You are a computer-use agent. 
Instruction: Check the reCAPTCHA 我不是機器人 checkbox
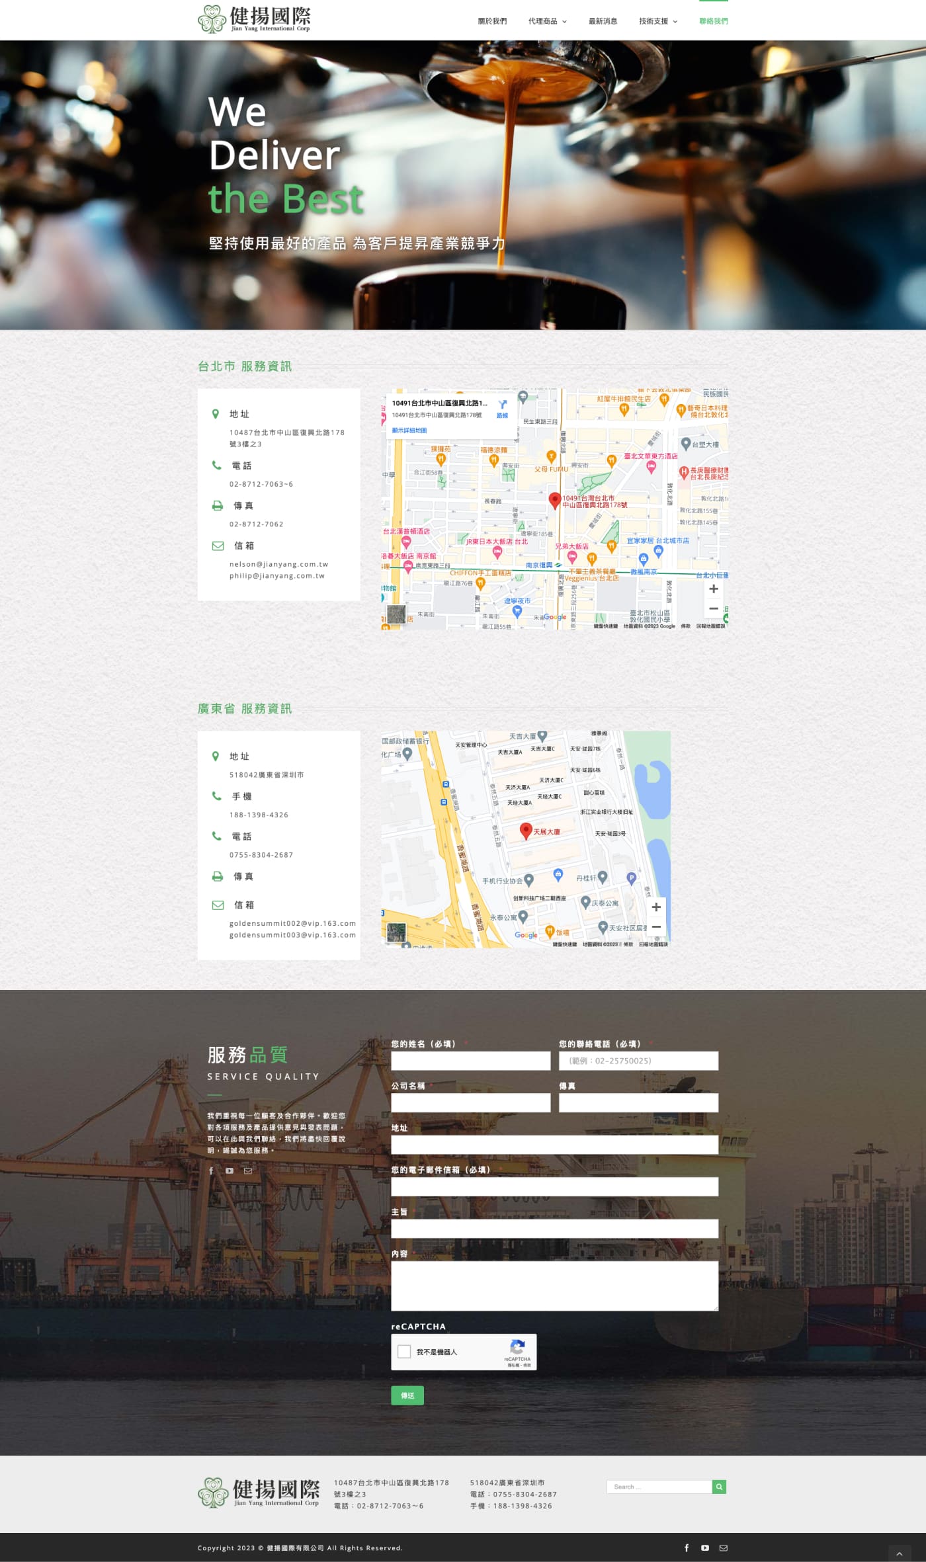tap(404, 1352)
